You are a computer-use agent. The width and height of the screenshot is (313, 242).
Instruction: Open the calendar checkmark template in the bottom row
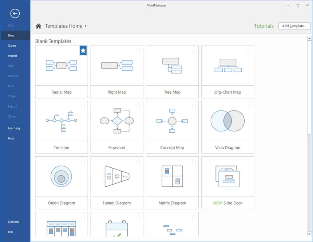coord(117,229)
